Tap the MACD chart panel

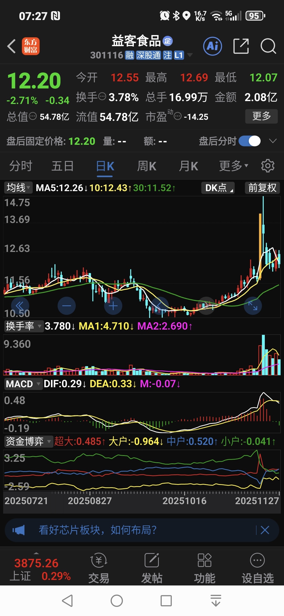[x=142, y=413]
